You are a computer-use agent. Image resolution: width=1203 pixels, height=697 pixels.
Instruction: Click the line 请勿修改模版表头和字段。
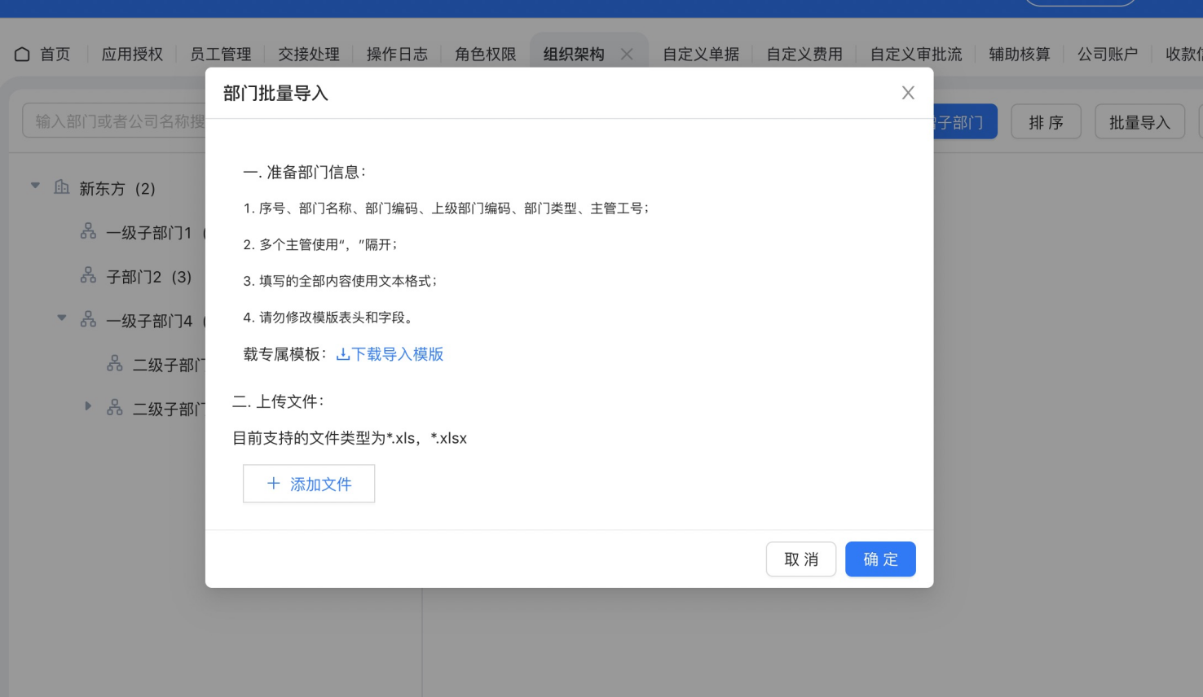tap(337, 318)
